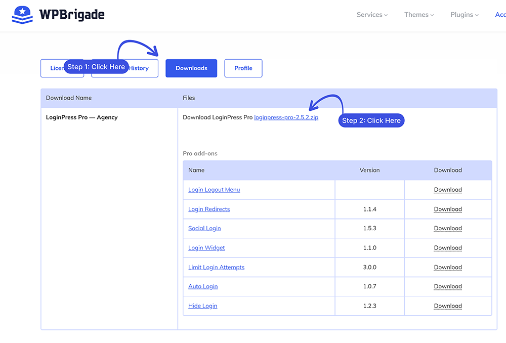Click the WPBrigade logo icon
Image resolution: width=506 pixels, height=343 pixels.
(22, 15)
